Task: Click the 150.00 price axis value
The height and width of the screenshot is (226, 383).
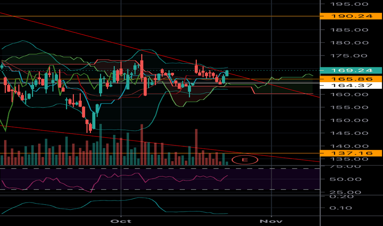Action: tap(349, 120)
